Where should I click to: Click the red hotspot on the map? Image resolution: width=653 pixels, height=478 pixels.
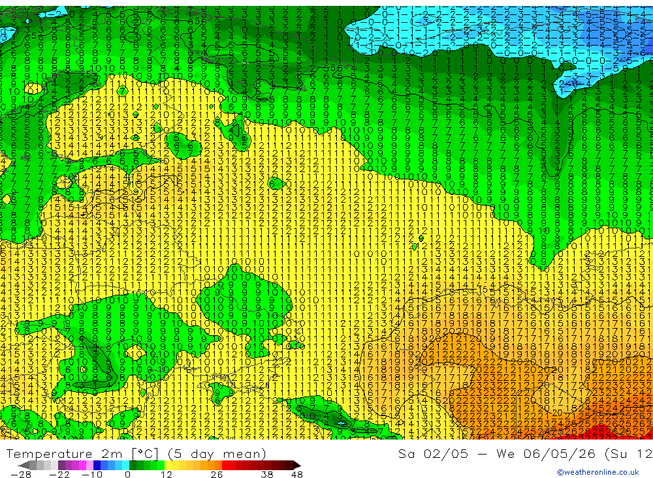tap(602, 432)
